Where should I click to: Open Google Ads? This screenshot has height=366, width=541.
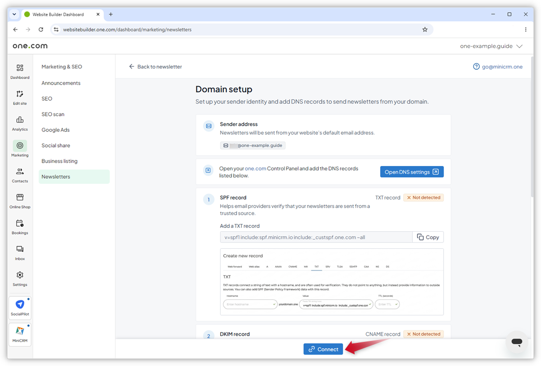[x=55, y=130]
